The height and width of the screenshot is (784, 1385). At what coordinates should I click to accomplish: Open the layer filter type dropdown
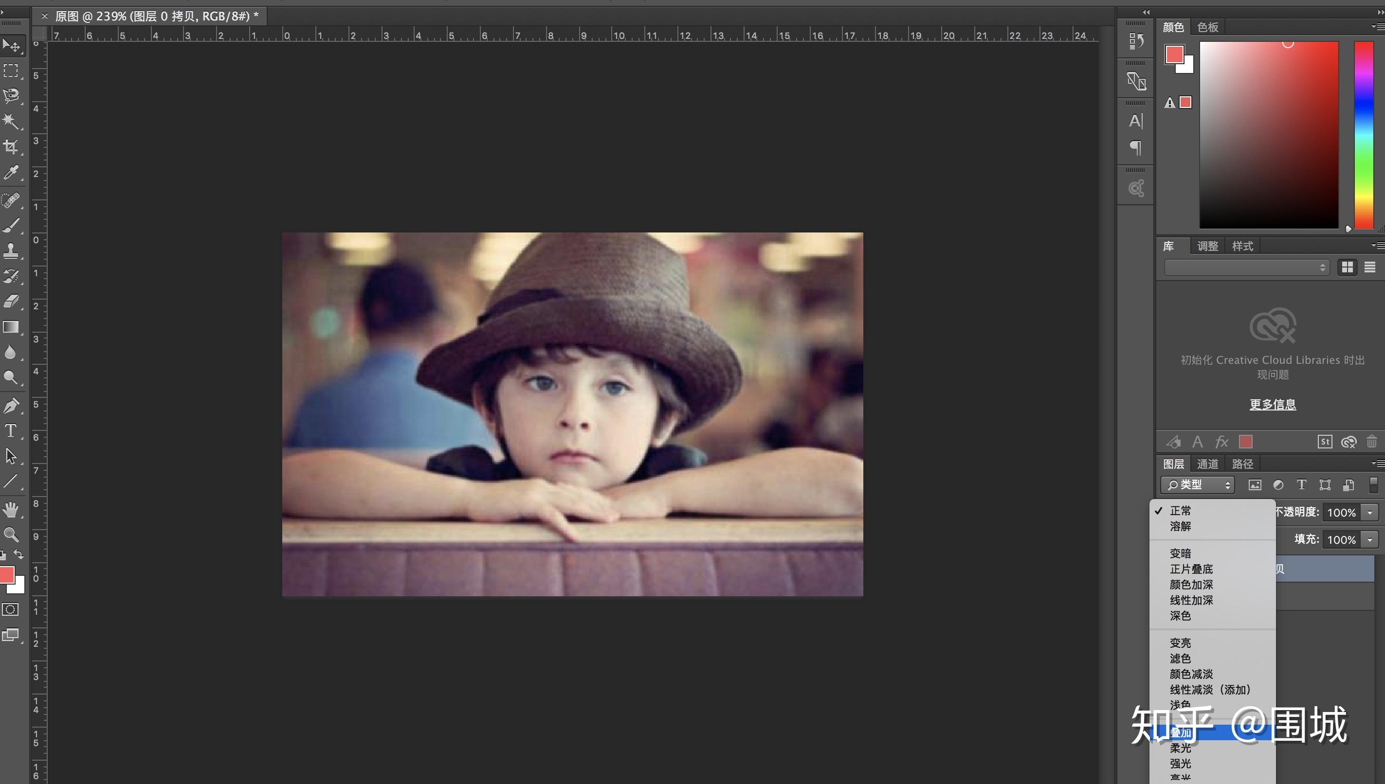tap(1198, 484)
